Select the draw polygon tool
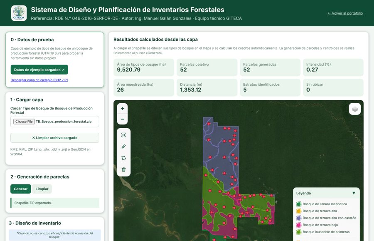Screen dimensions: 374x241 coord(123,158)
